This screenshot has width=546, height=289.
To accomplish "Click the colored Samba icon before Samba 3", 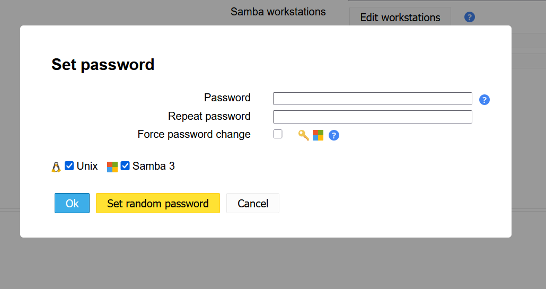I will (112, 167).
